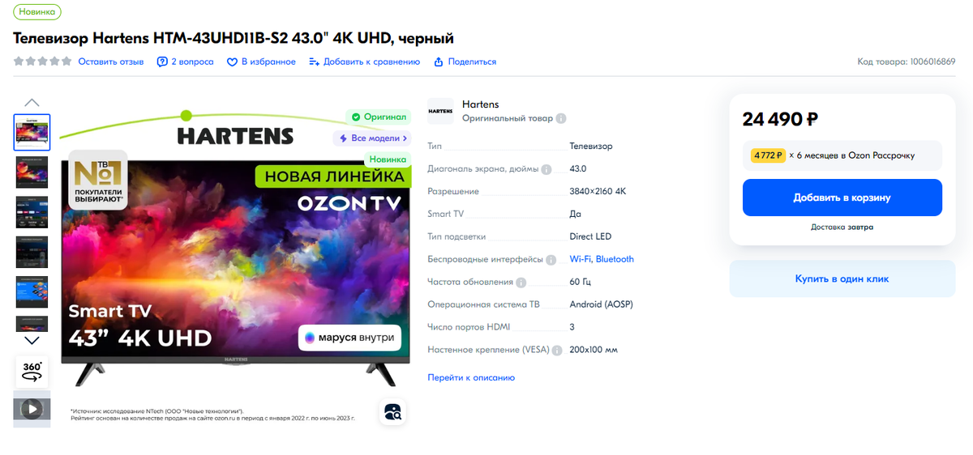This screenshot has width=973, height=455.
Task: Click the Купить в один клик button
Action: [842, 279]
